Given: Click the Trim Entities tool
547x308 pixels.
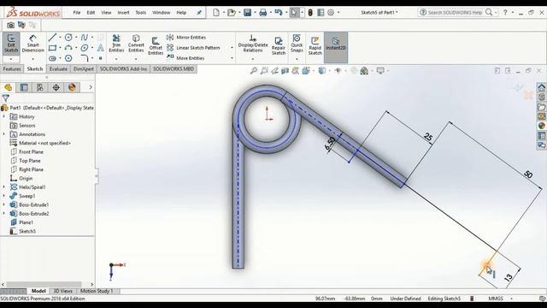Looking at the screenshot, I should pyautogui.click(x=116, y=44).
